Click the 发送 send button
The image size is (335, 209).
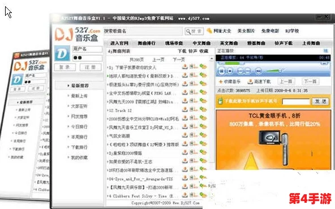tap(320, 101)
